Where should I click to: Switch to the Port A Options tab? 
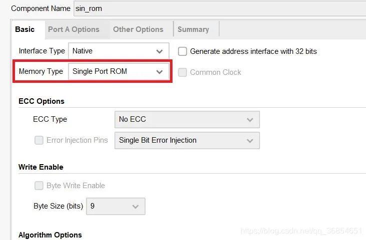coord(73,29)
